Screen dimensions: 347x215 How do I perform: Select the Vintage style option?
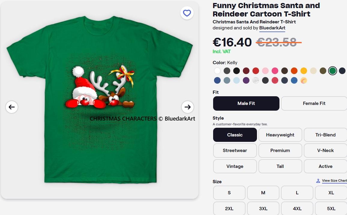click(235, 166)
